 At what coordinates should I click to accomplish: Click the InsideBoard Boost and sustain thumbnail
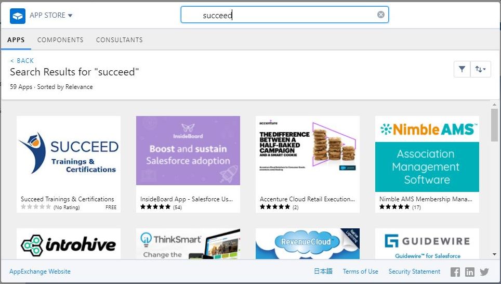point(188,151)
